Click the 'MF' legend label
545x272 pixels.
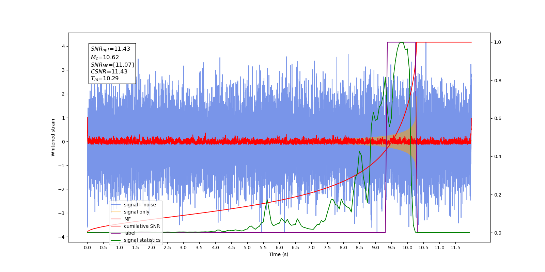[127, 219]
